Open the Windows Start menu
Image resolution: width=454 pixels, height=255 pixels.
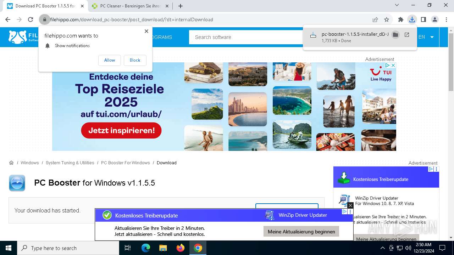[x=8, y=248]
